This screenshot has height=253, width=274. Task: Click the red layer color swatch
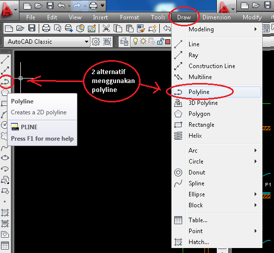[168, 42]
